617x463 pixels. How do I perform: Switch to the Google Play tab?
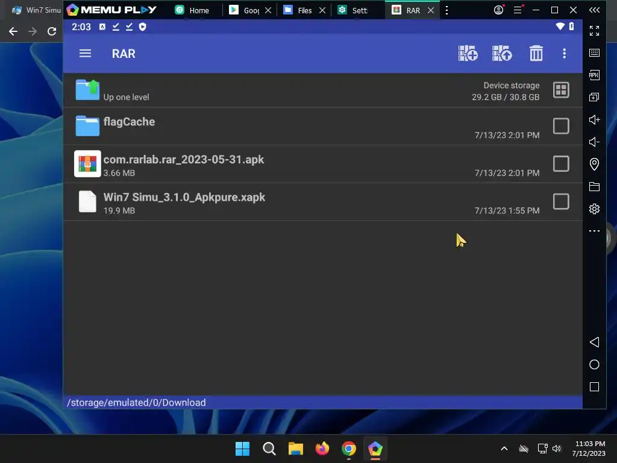(x=245, y=10)
